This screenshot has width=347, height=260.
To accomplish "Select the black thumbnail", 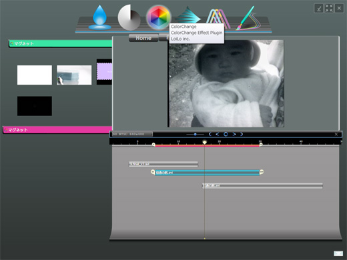I will click(x=35, y=106).
